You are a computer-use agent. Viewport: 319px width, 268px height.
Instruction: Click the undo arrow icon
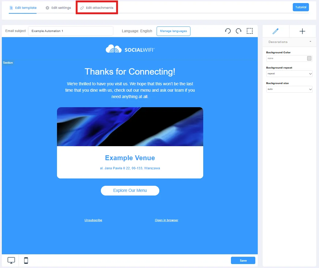coord(228,31)
